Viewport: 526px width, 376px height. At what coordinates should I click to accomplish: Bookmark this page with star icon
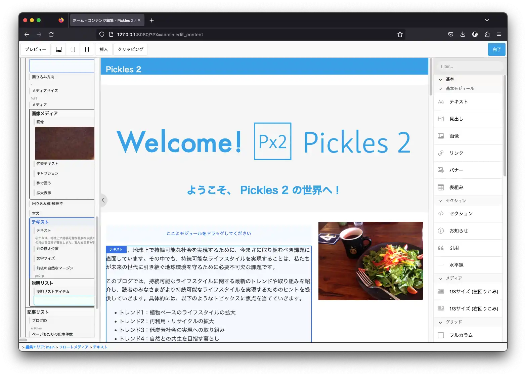click(x=400, y=34)
